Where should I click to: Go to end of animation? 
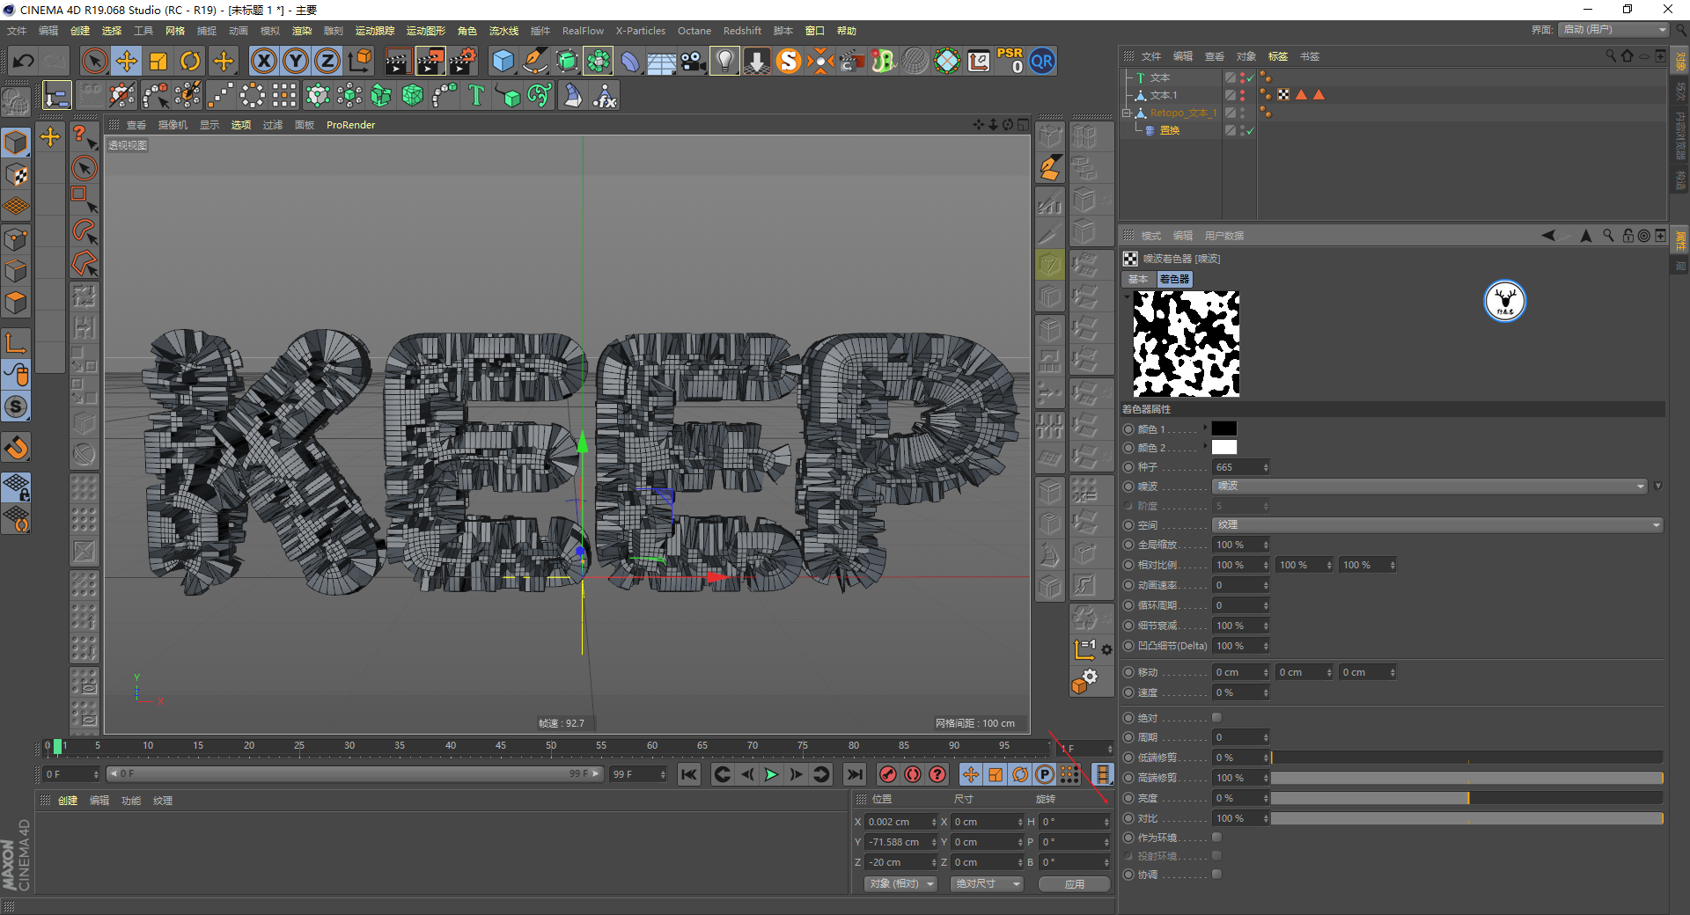tap(854, 774)
